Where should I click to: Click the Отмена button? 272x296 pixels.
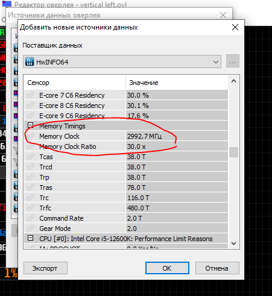click(217, 268)
